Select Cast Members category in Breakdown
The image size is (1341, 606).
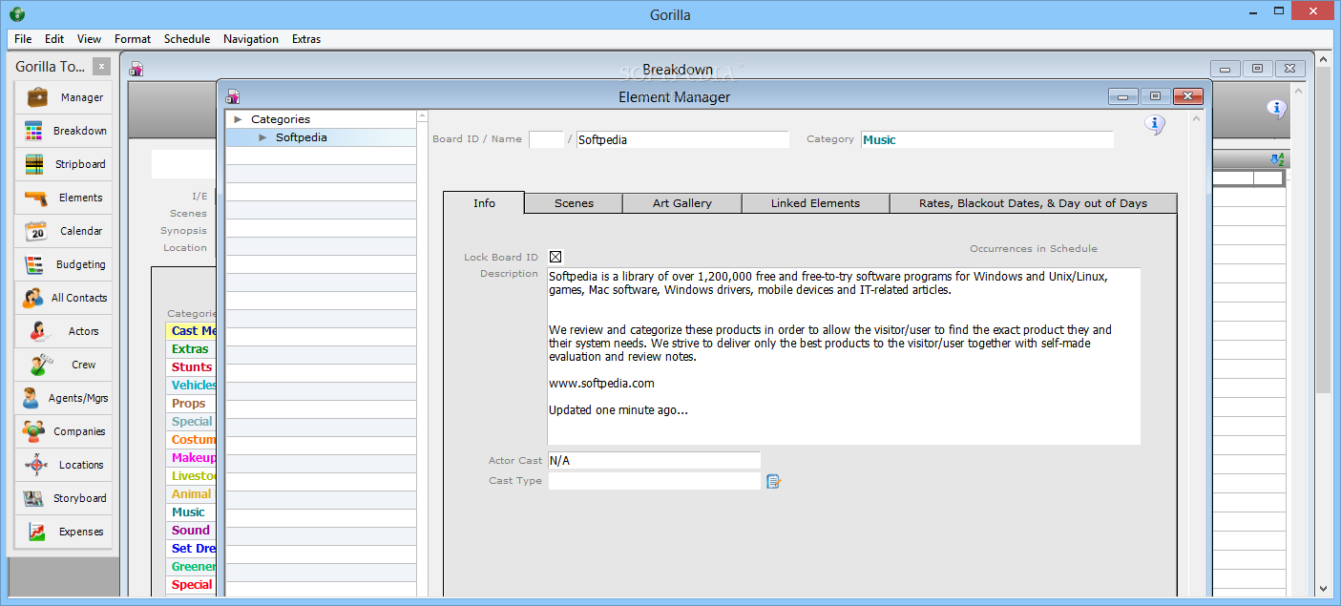click(x=192, y=331)
